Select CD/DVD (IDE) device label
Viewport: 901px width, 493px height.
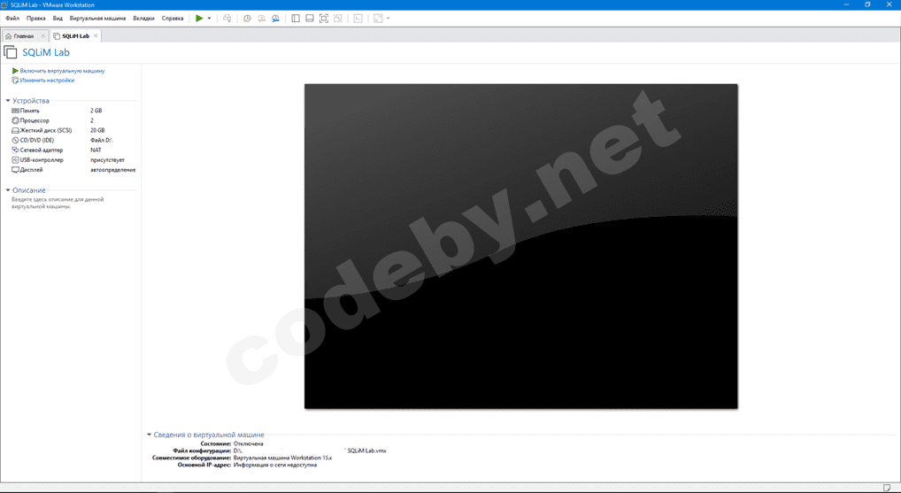click(37, 140)
